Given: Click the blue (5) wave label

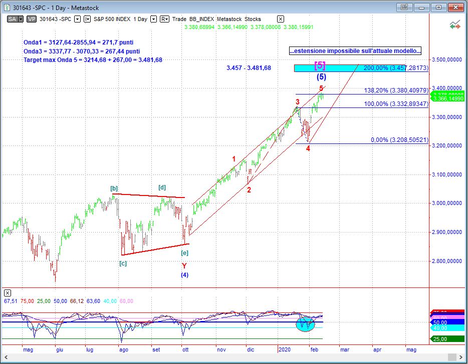Looking at the screenshot, I should coord(321,77).
